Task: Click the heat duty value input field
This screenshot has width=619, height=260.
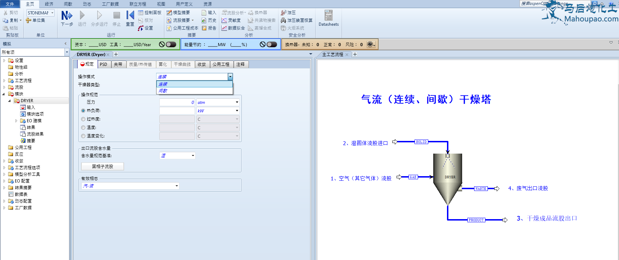Action: click(177, 111)
